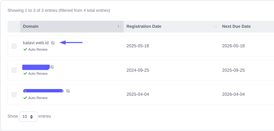Click the 2025-05-18 registration date cell

point(138,46)
